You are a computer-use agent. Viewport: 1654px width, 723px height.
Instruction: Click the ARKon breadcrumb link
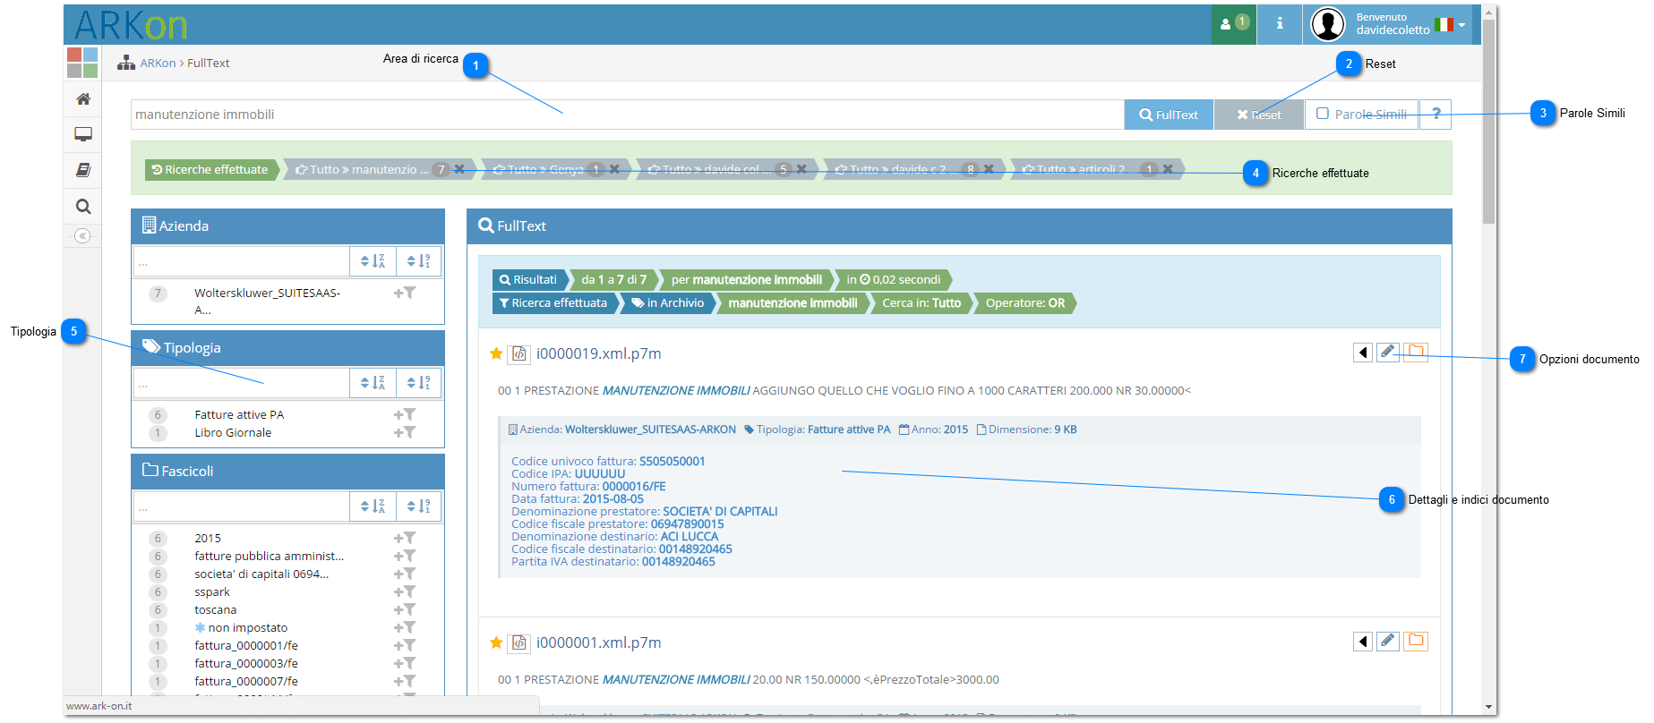[158, 64]
